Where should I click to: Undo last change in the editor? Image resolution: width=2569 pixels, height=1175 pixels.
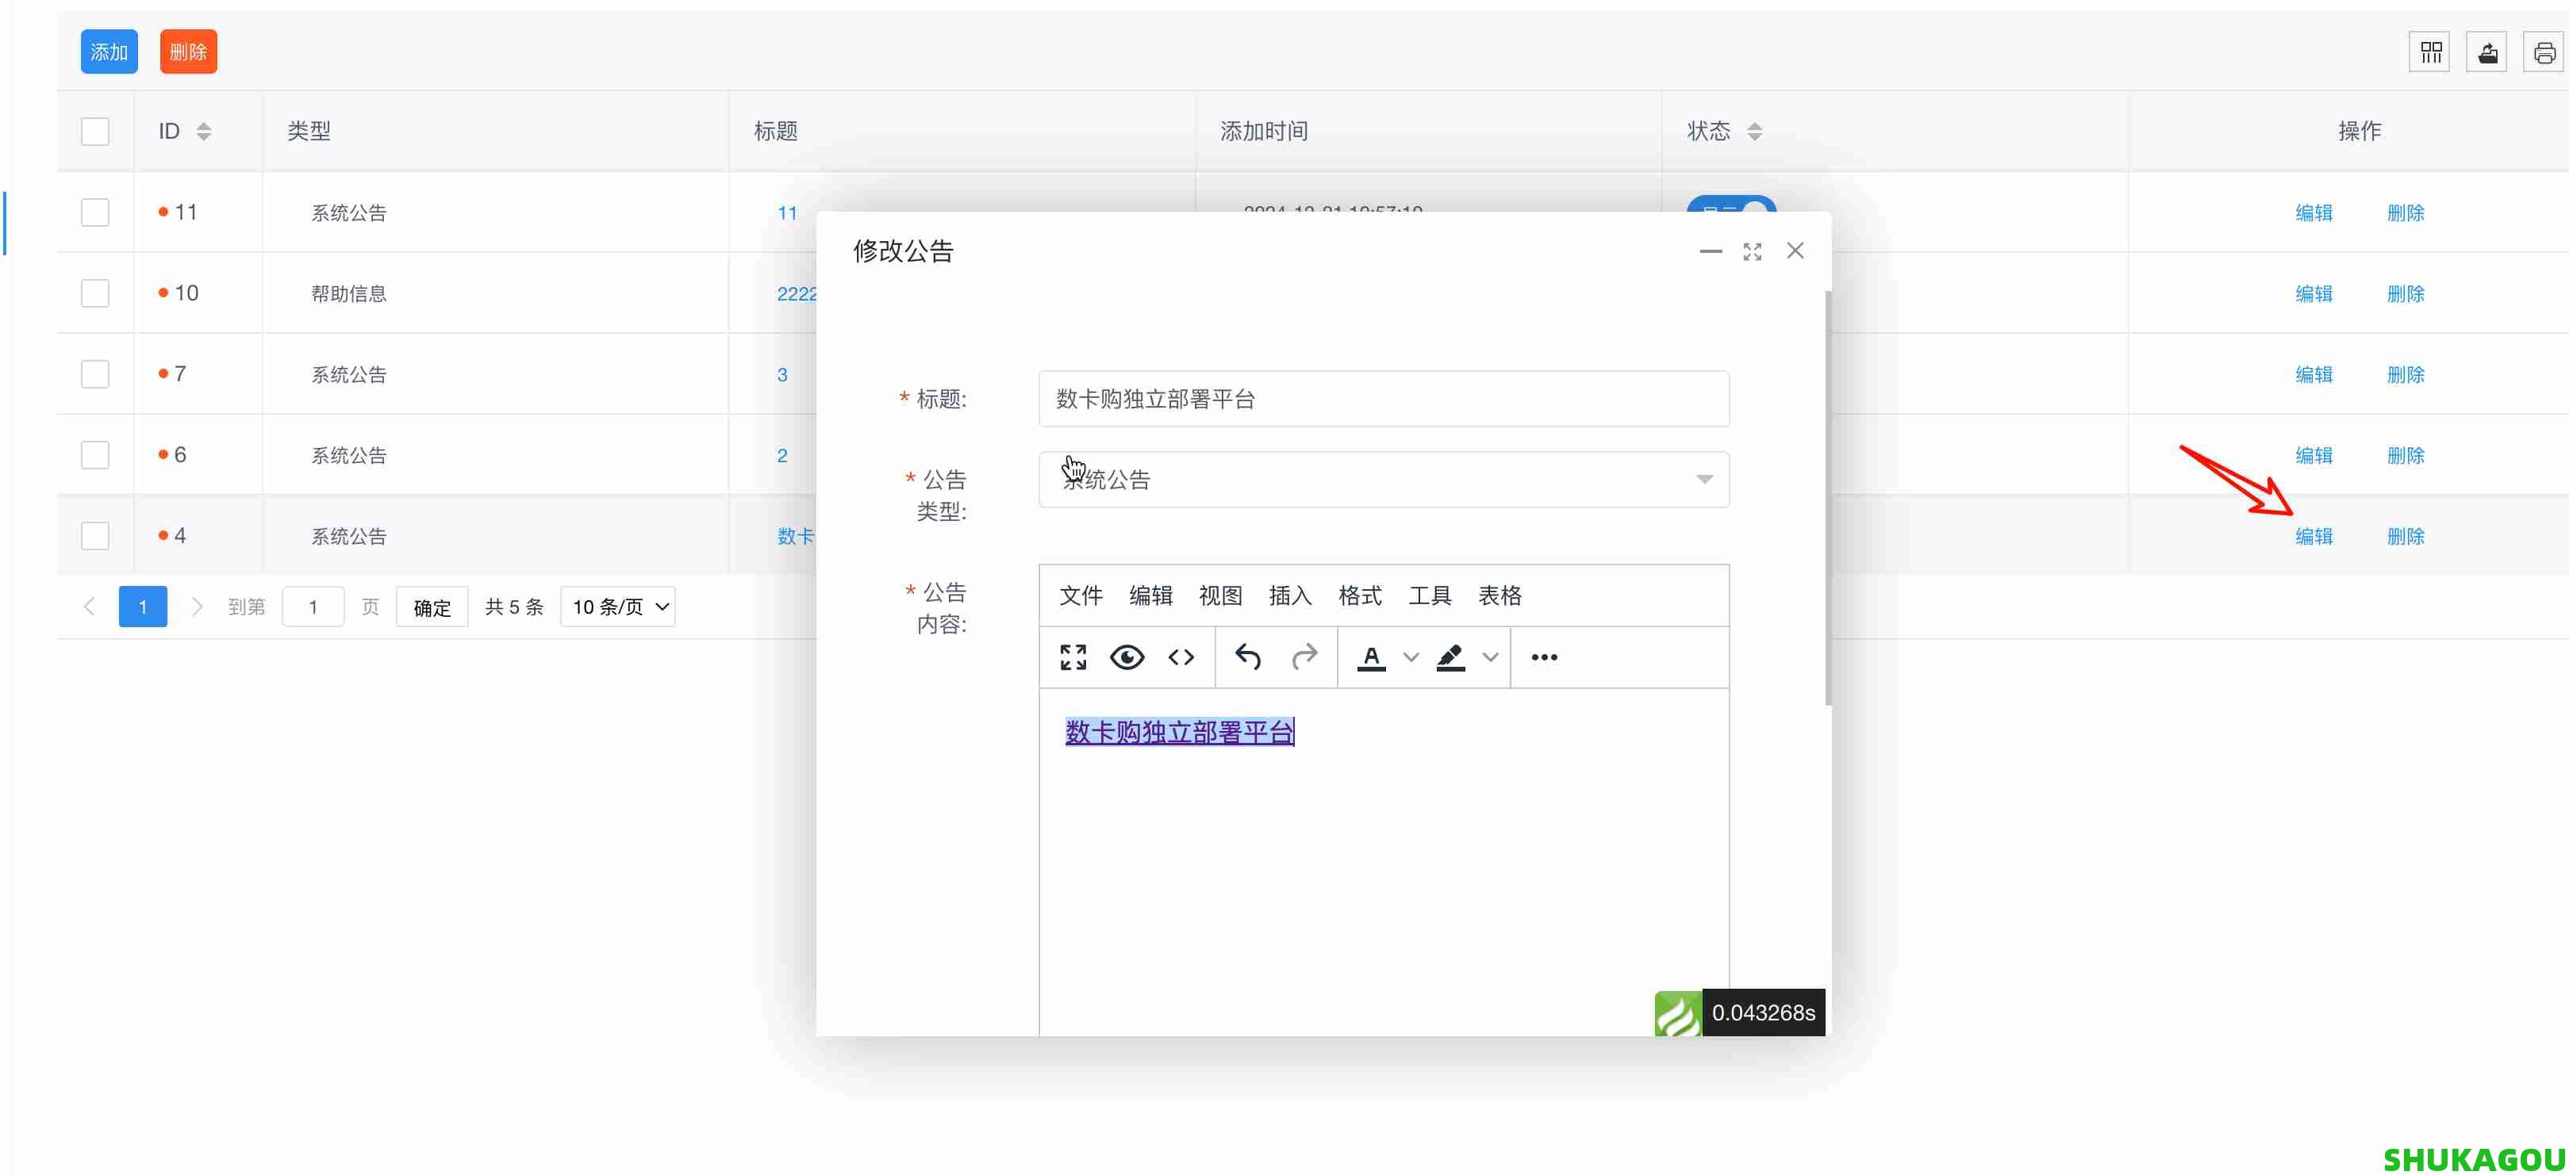[1247, 656]
